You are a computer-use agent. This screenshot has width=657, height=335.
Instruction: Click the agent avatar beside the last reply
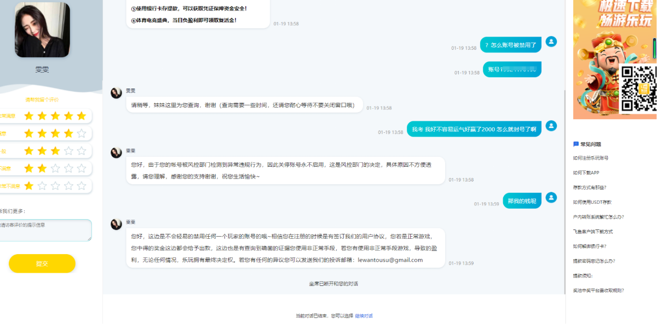click(116, 225)
